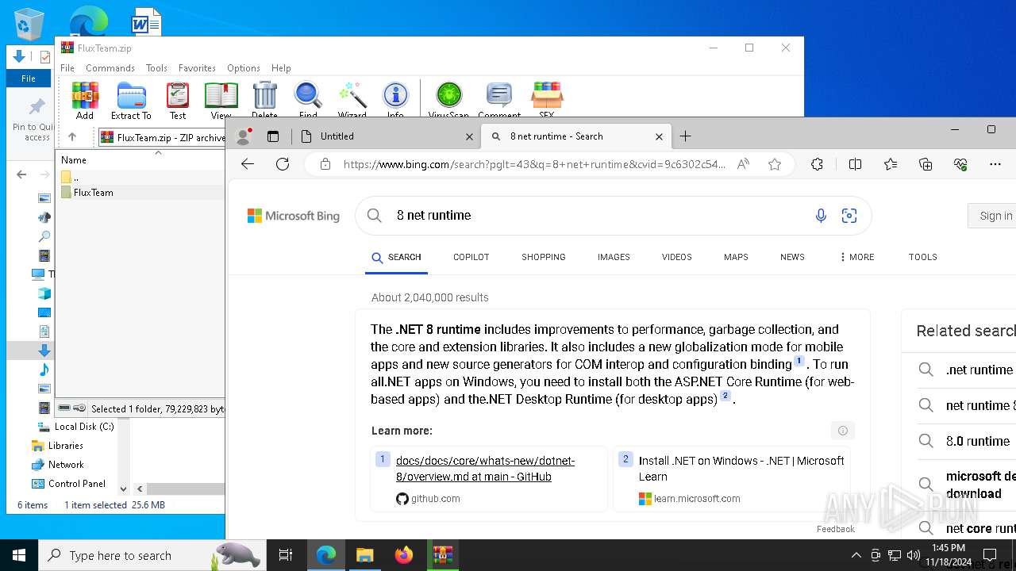Click Edge back navigation arrow
This screenshot has width=1016, height=571.
248,164
